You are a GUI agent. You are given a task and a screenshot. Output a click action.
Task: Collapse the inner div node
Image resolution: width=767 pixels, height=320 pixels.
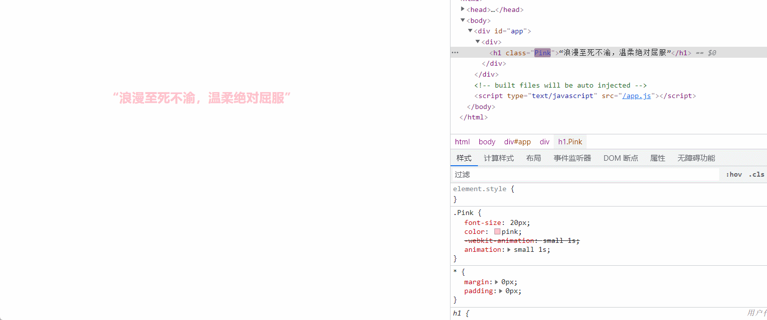(x=477, y=42)
